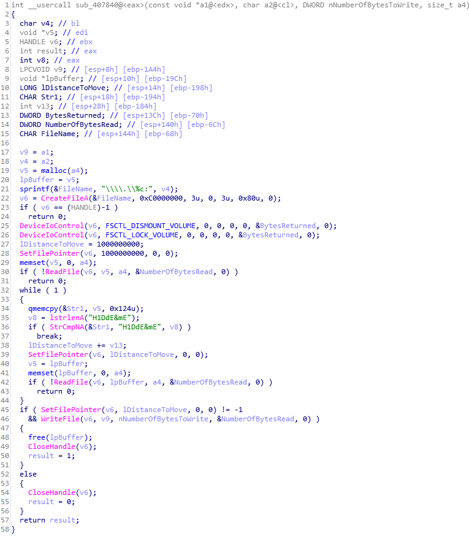Screen dimensions: 469x536
Task: Click SetFilePointer call on line 45
Action: [x=71, y=410]
